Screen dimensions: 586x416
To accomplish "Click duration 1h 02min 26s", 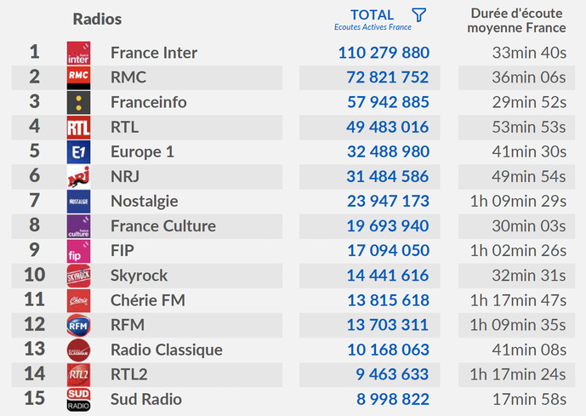I will [518, 251].
